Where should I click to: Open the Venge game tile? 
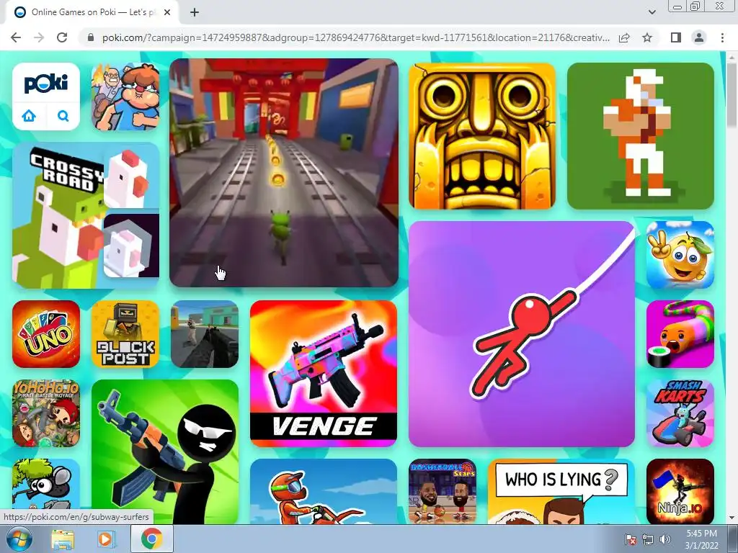click(x=324, y=374)
